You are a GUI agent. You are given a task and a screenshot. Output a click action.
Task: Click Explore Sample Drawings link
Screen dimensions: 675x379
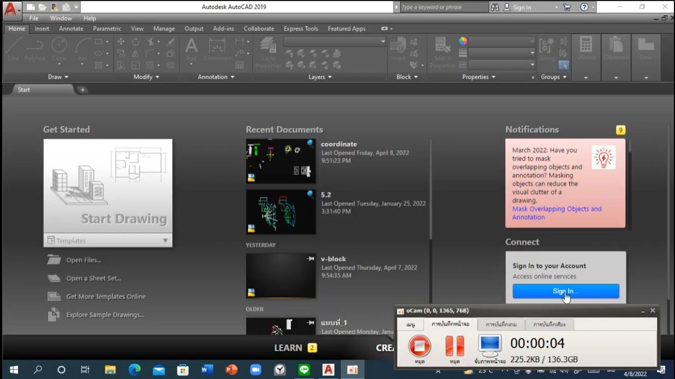(x=105, y=315)
